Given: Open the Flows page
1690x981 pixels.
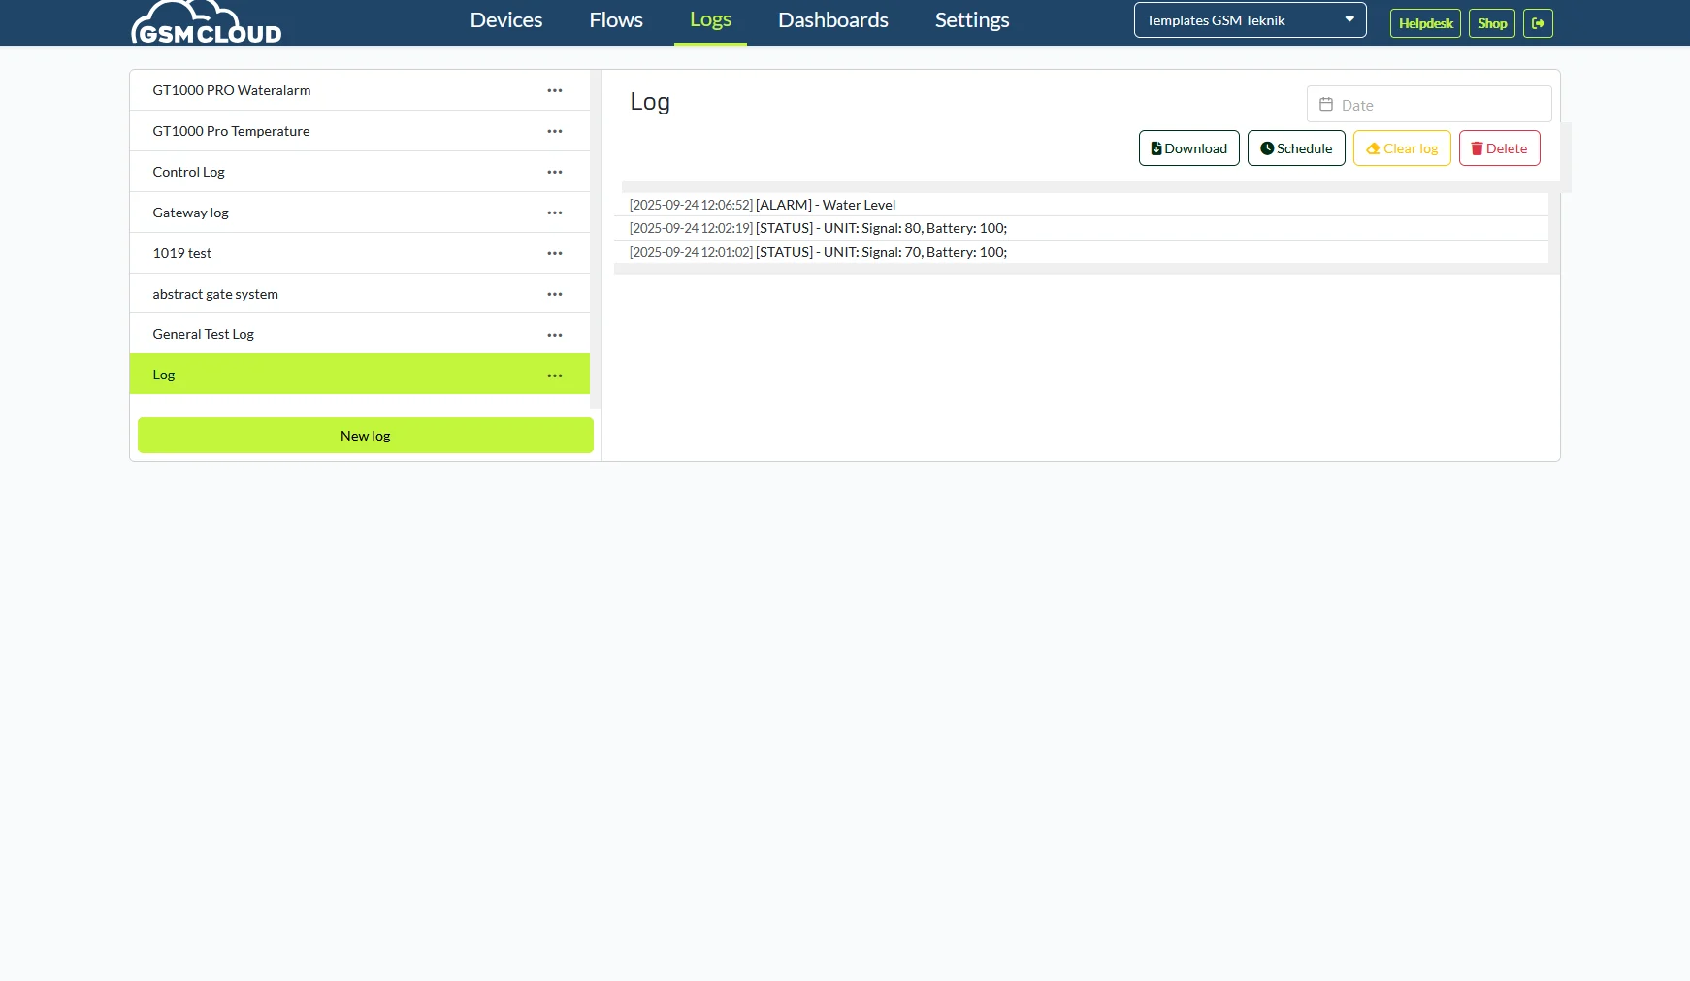Looking at the screenshot, I should click(616, 20).
